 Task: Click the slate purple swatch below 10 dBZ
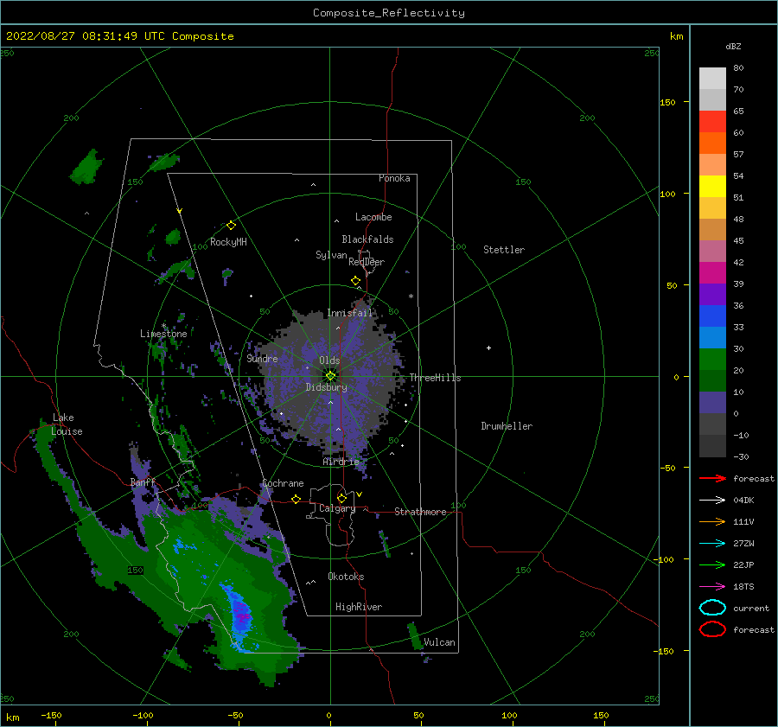(x=712, y=402)
